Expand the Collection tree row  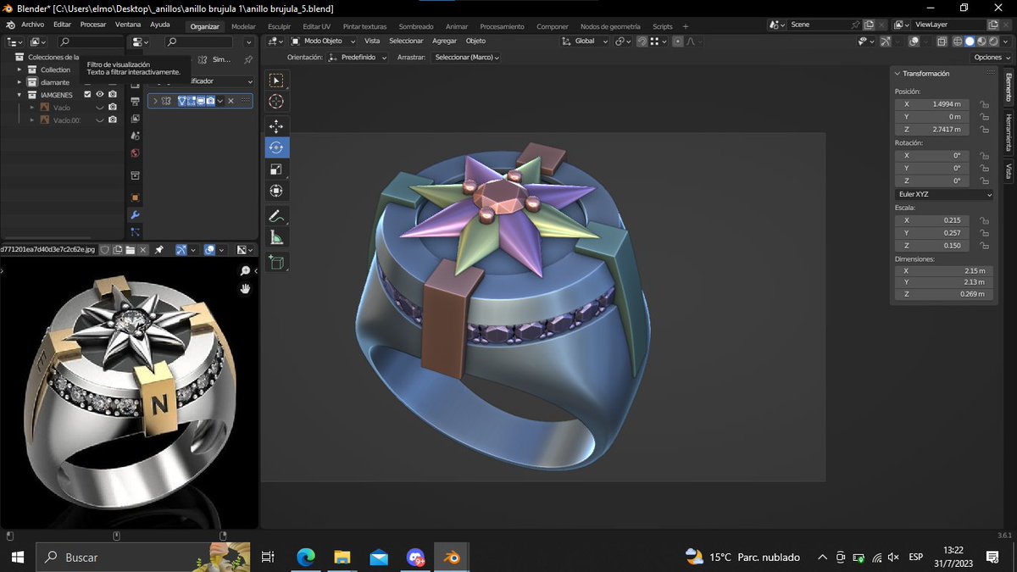pos(19,69)
